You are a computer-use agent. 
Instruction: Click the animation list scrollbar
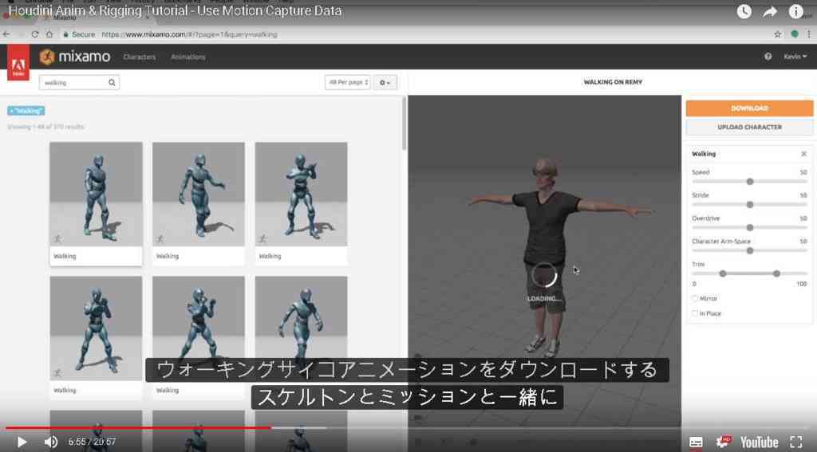click(405, 124)
